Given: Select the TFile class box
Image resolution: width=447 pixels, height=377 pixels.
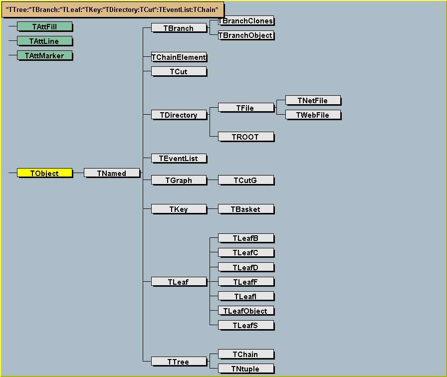Looking at the screenshot, I should click(245, 108).
